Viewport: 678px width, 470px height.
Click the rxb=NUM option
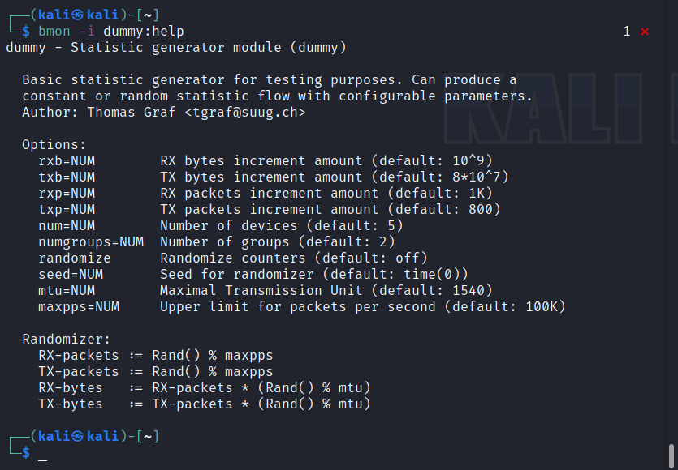(x=67, y=161)
